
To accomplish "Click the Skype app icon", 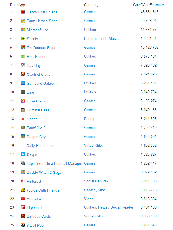I will (x=23, y=154).
